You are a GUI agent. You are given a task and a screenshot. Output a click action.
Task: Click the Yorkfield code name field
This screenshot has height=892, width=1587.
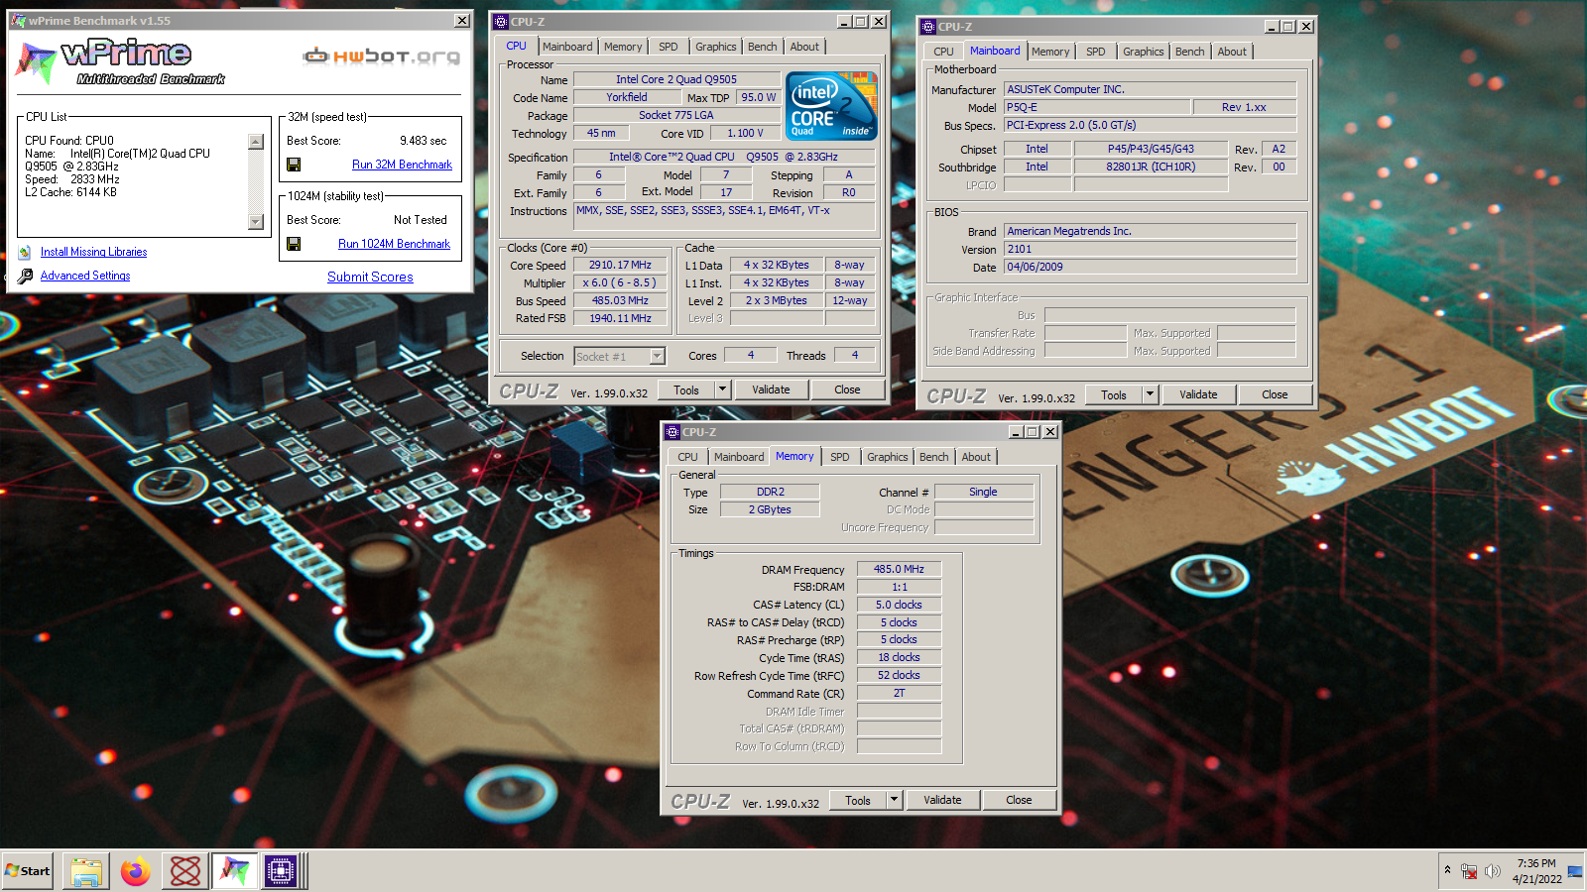pyautogui.click(x=627, y=97)
